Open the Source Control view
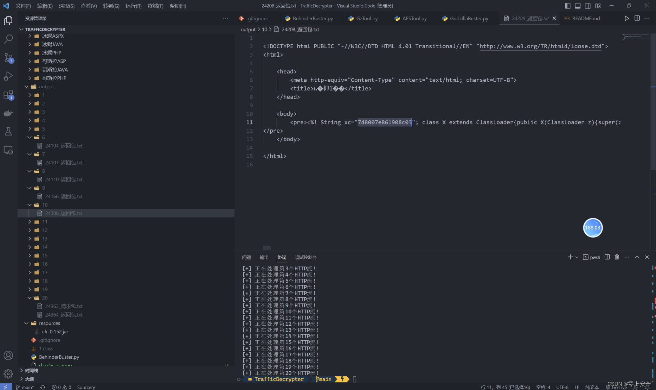656x390 pixels. pyautogui.click(x=8, y=58)
